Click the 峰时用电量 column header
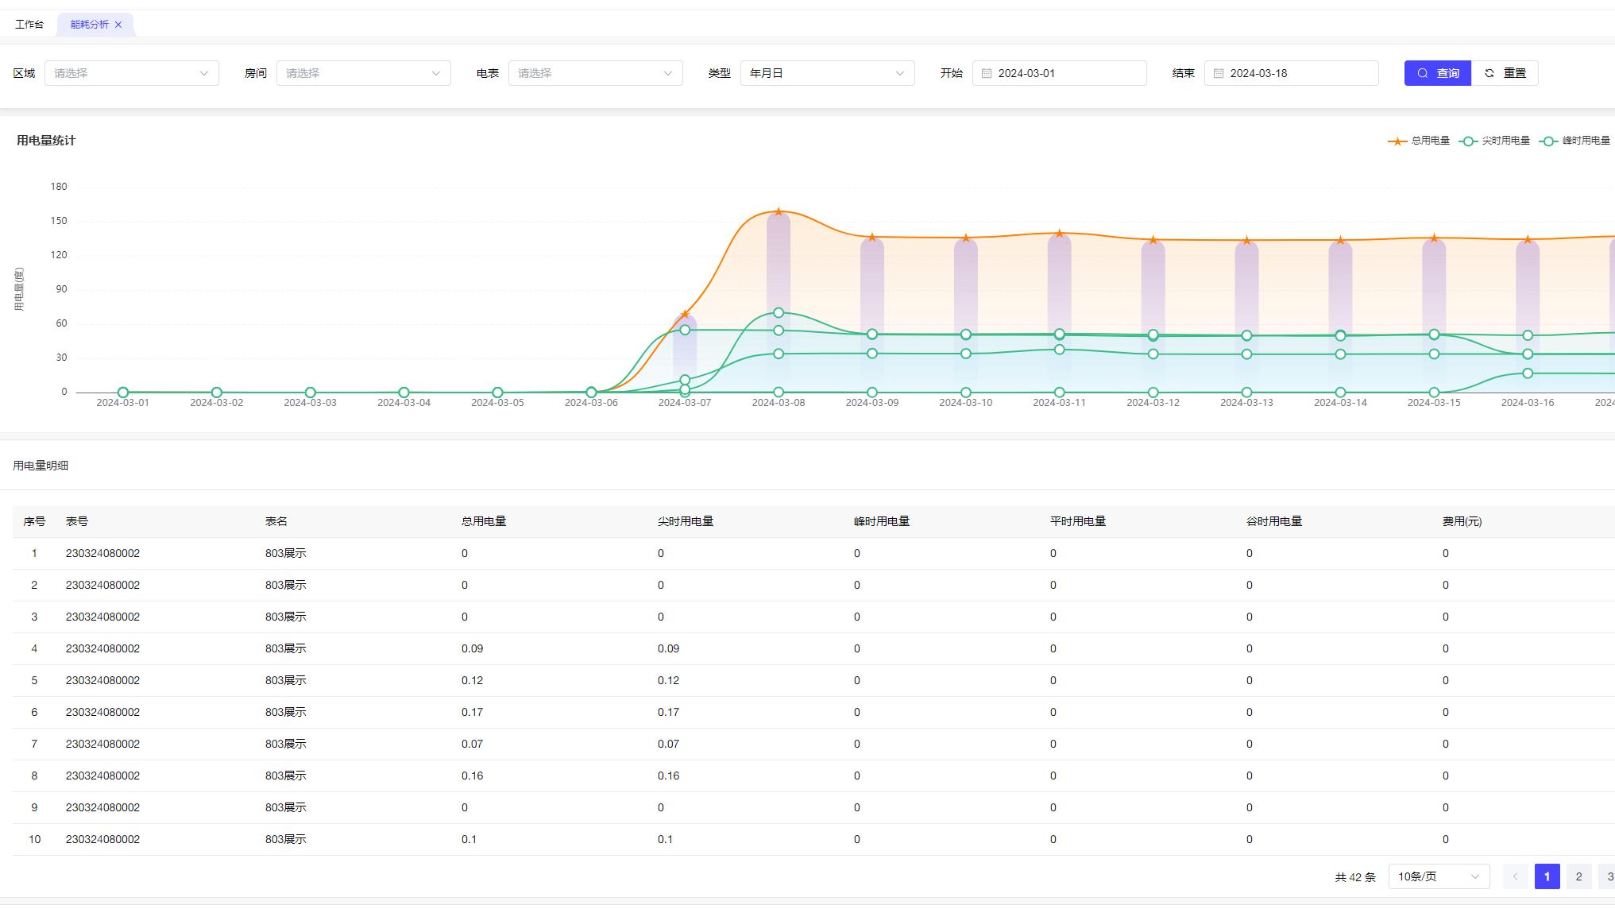Image resolution: width=1615 pixels, height=909 pixels. pos(882,521)
